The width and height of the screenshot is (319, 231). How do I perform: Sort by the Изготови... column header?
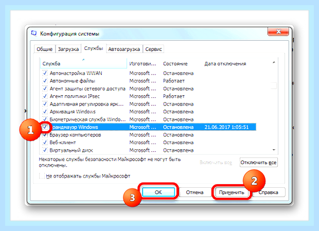tap(144, 64)
